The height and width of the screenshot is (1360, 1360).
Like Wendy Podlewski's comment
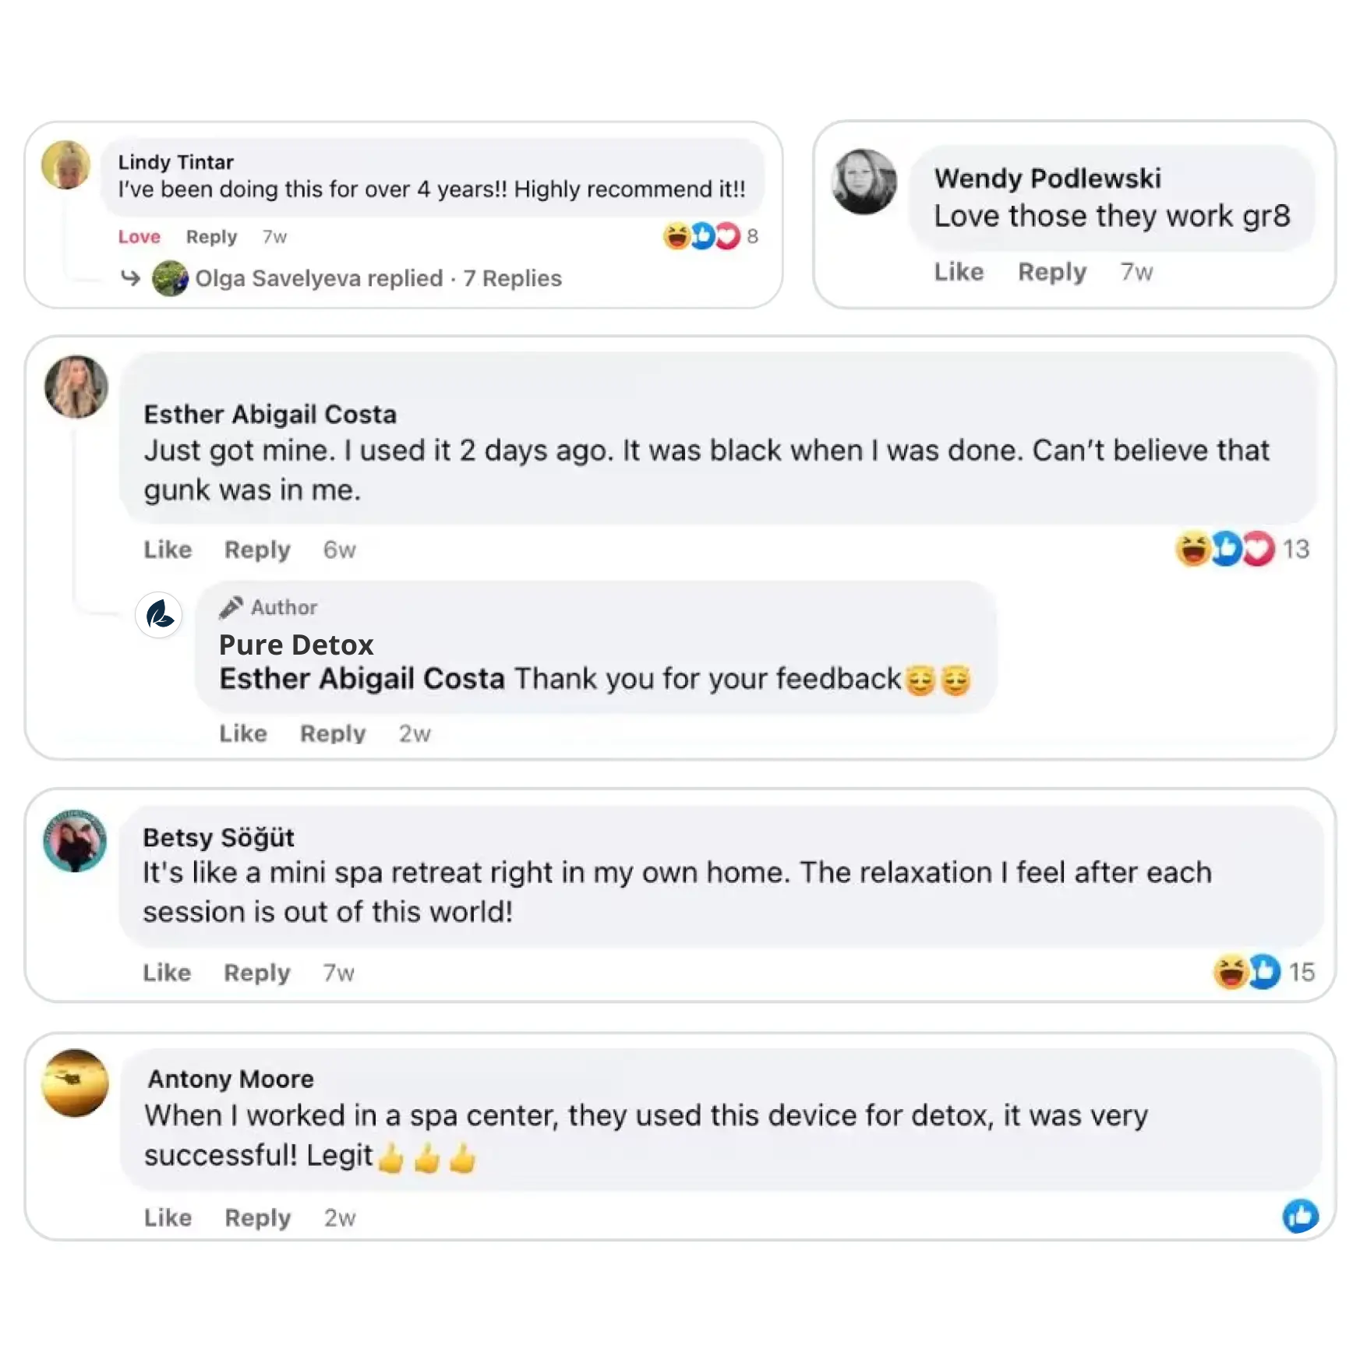pos(959,272)
